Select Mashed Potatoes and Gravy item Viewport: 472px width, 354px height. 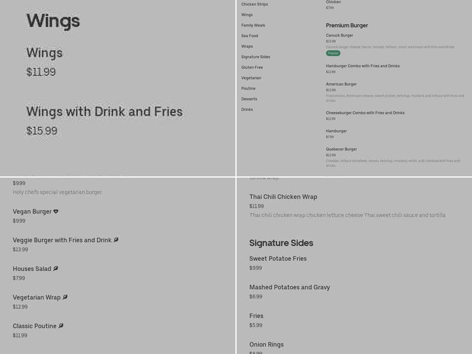[290, 287]
